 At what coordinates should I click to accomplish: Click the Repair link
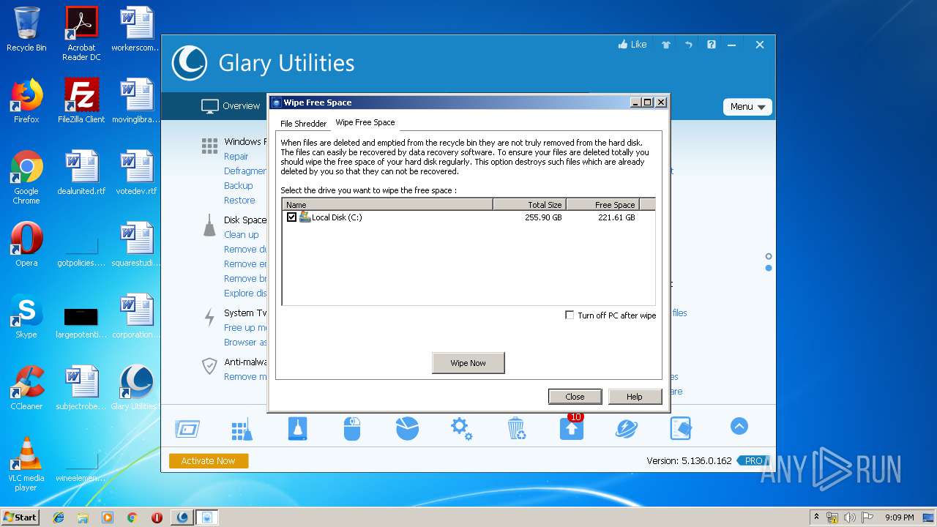236,156
